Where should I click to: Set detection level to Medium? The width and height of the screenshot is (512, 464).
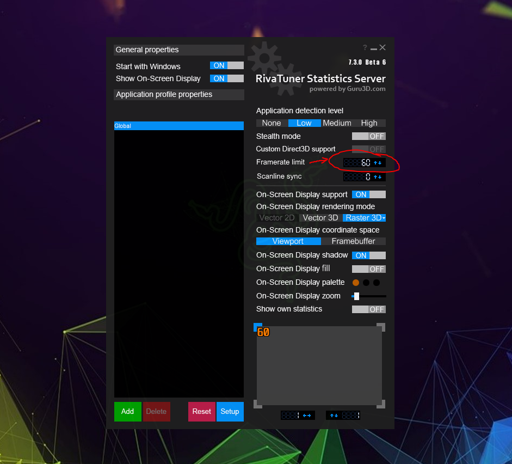(x=337, y=123)
